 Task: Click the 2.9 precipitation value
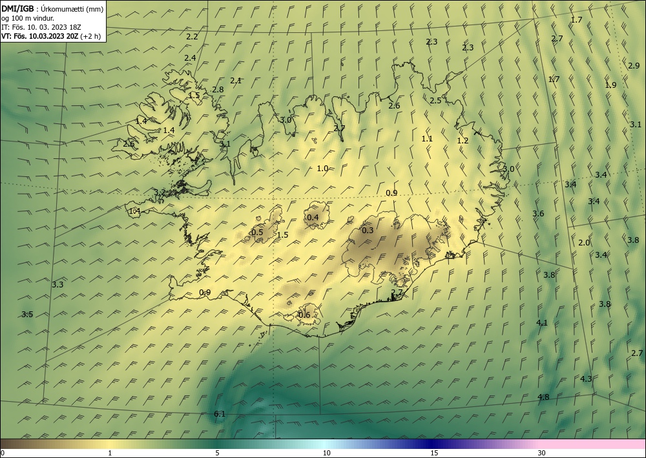(634, 65)
